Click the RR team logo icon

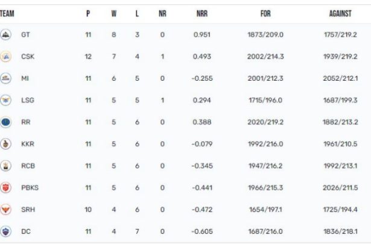[5, 122]
